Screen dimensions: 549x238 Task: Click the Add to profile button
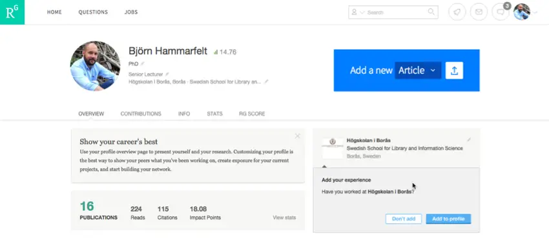coord(448,219)
